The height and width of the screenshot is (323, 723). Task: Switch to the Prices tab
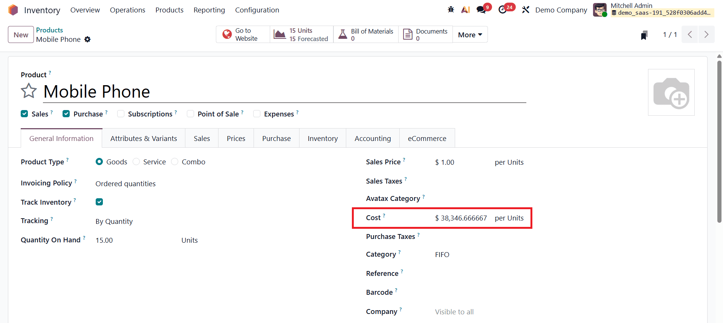tap(236, 138)
